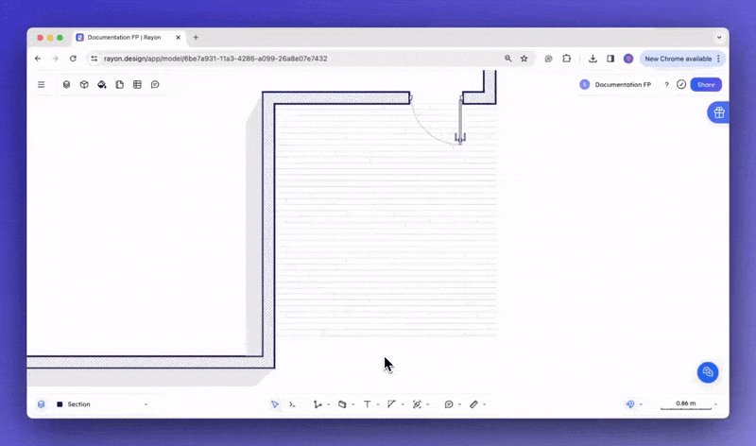
Task: Switch to the Documentation FP browser tab
Action: (x=123, y=37)
